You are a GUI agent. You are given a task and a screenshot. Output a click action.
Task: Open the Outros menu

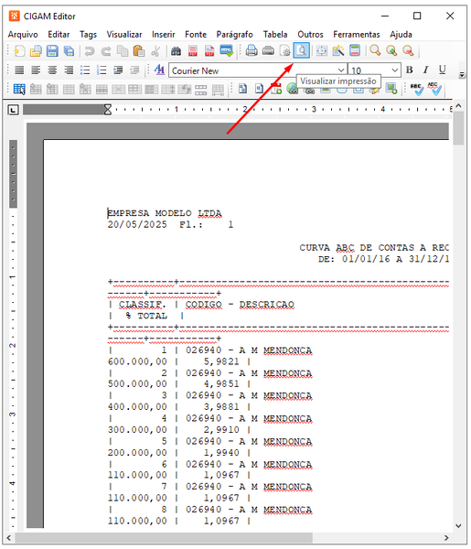point(310,35)
